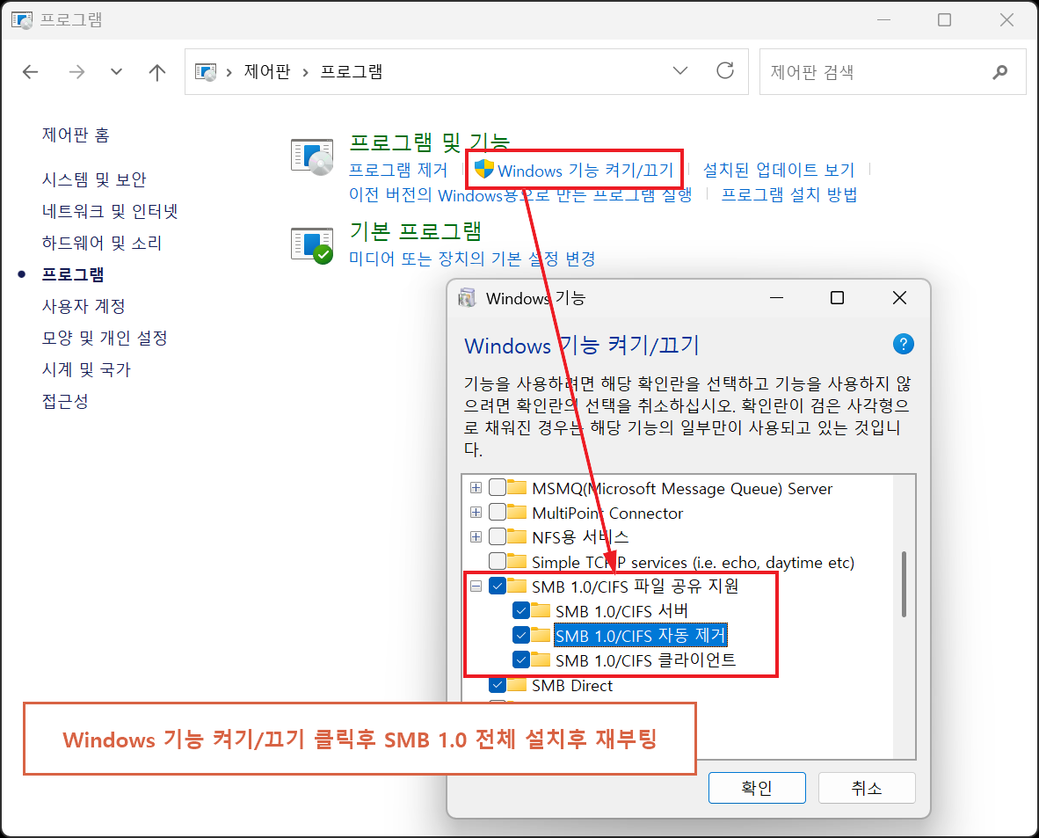
Task: Select 프로그램 in the breadcrumb path
Action: [352, 71]
